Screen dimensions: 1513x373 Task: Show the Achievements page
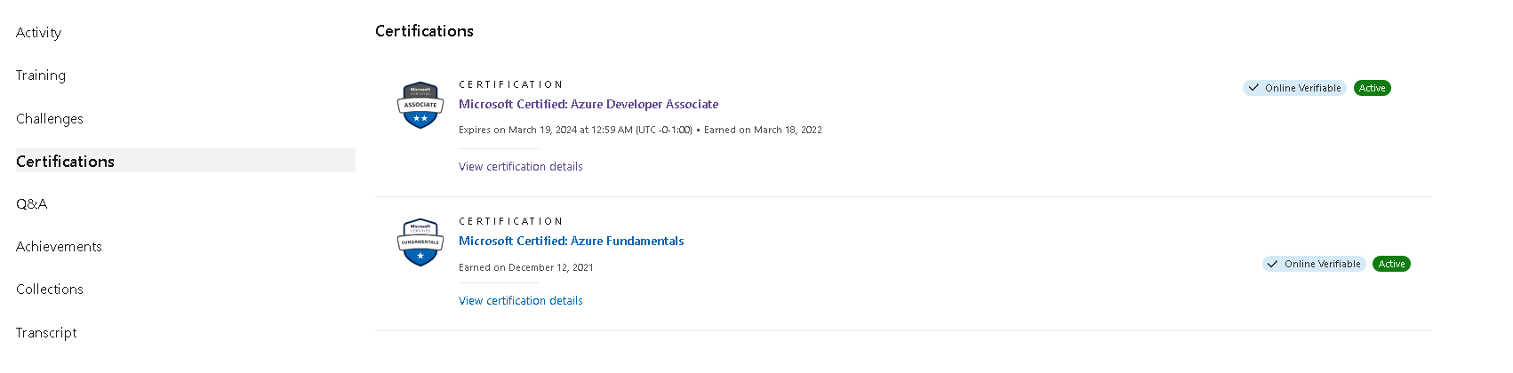point(59,247)
